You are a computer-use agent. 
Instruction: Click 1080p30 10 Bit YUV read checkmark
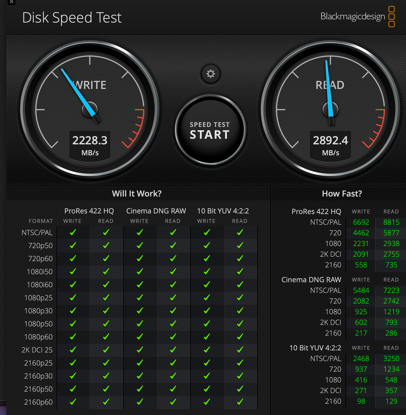240,311
